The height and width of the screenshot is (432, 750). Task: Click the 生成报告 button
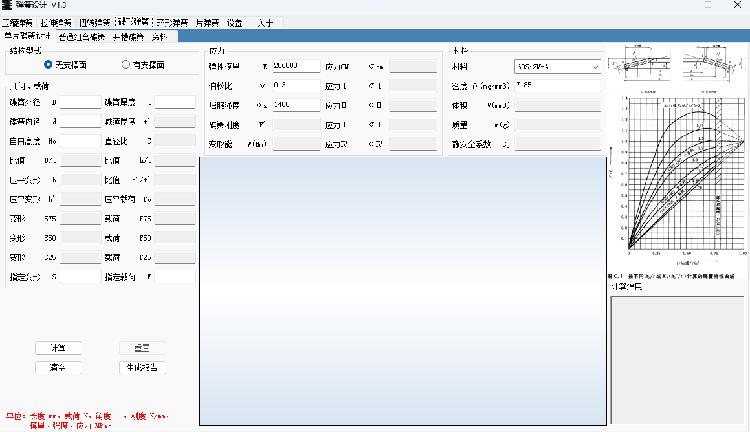pos(142,367)
